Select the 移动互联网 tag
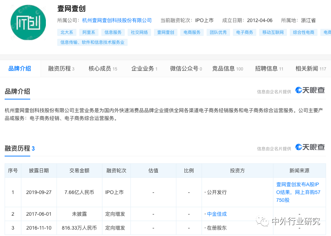Viewport: 331px width, 236px height. point(273,32)
